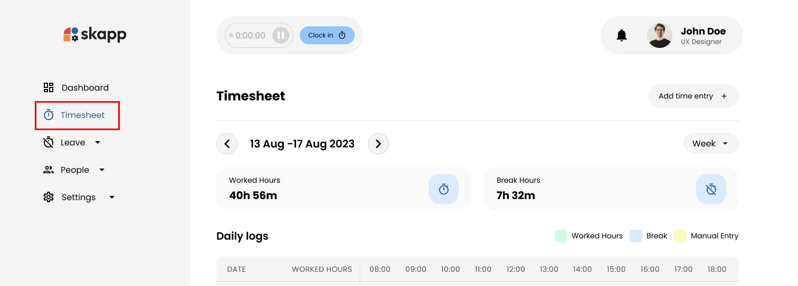The height and width of the screenshot is (286, 798).
Task: Click the Daily logs heading
Action: 242,236
